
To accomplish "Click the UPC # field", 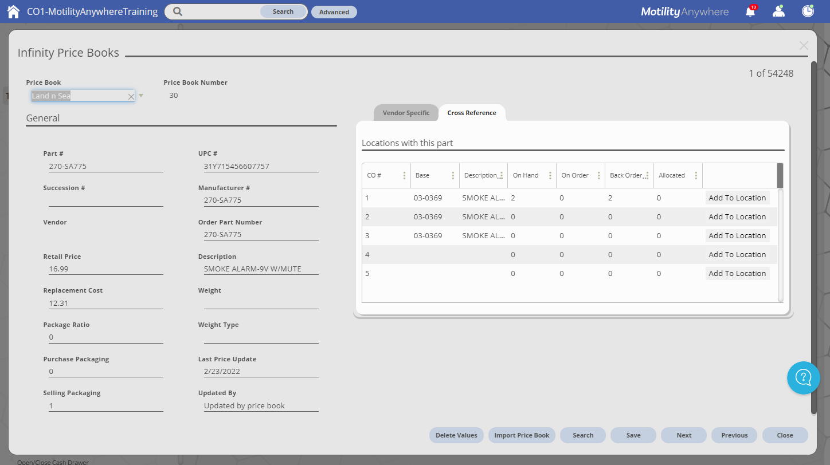I will [261, 167].
